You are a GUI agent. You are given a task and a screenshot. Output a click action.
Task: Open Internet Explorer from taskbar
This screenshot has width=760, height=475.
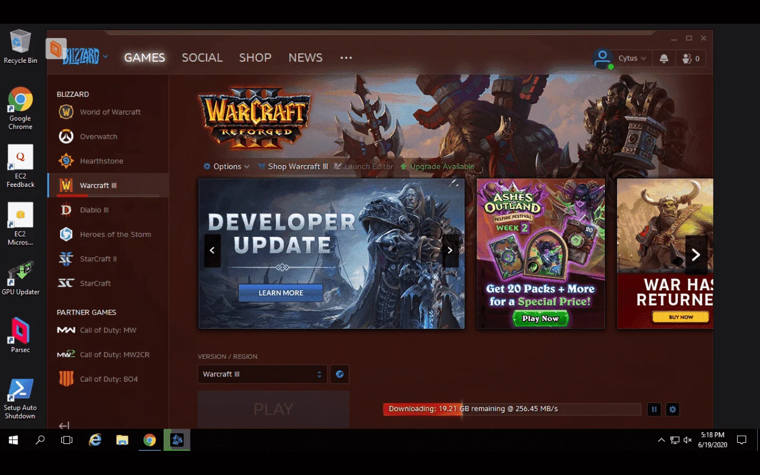[x=95, y=440]
